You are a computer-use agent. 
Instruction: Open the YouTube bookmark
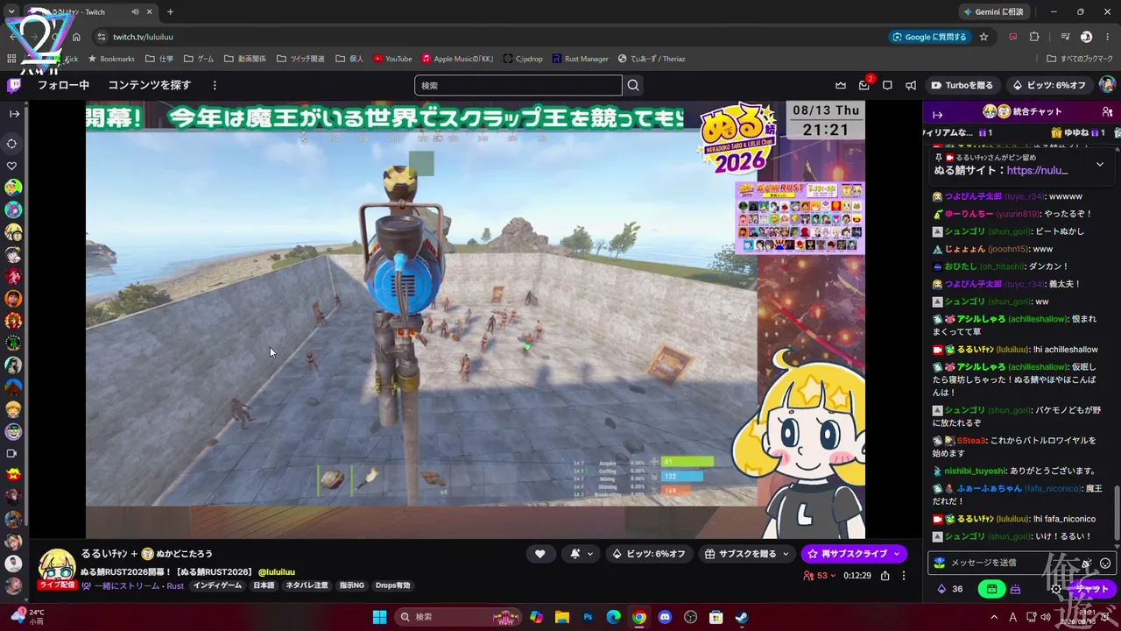(x=392, y=59)
